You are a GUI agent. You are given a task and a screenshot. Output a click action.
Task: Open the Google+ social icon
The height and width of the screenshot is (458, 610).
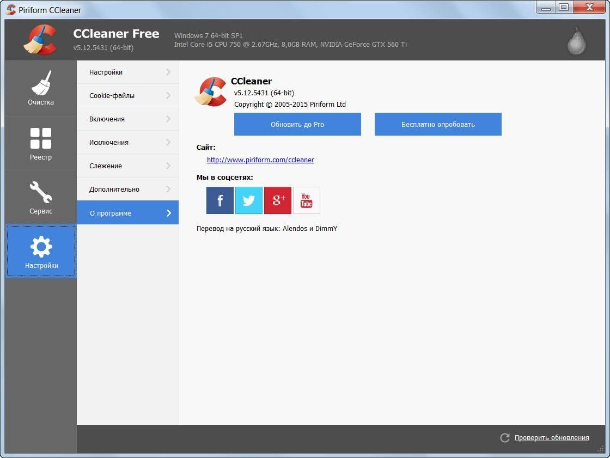[x=278, y=200]
